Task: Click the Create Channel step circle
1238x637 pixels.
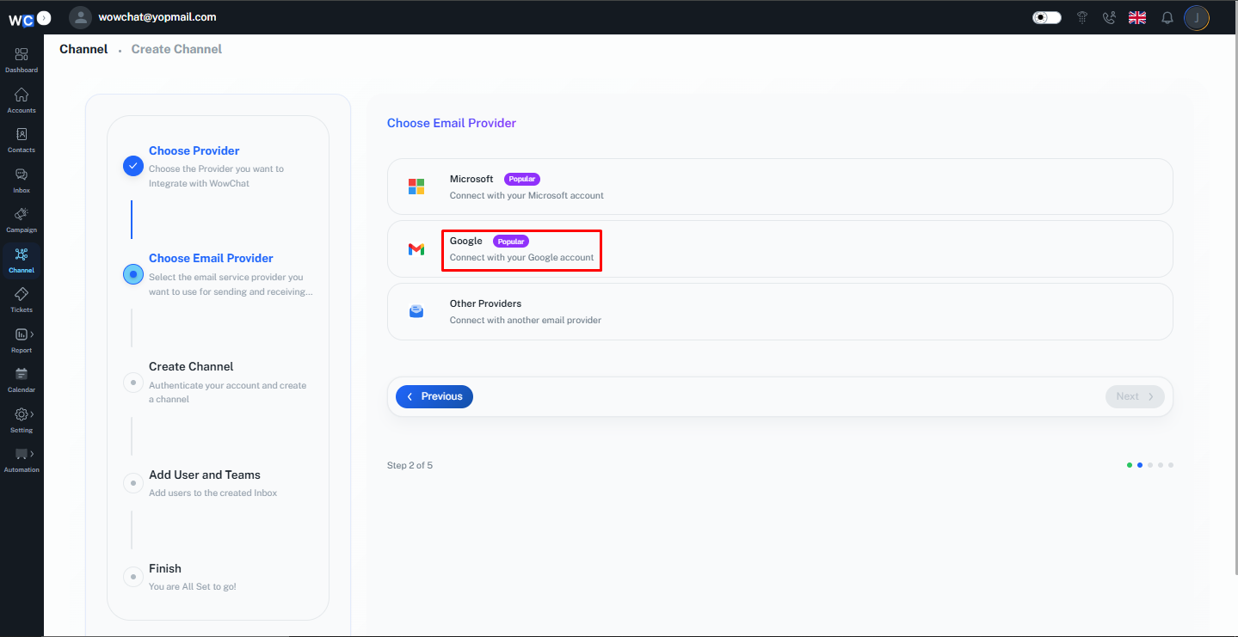Action: pos(133,383)
